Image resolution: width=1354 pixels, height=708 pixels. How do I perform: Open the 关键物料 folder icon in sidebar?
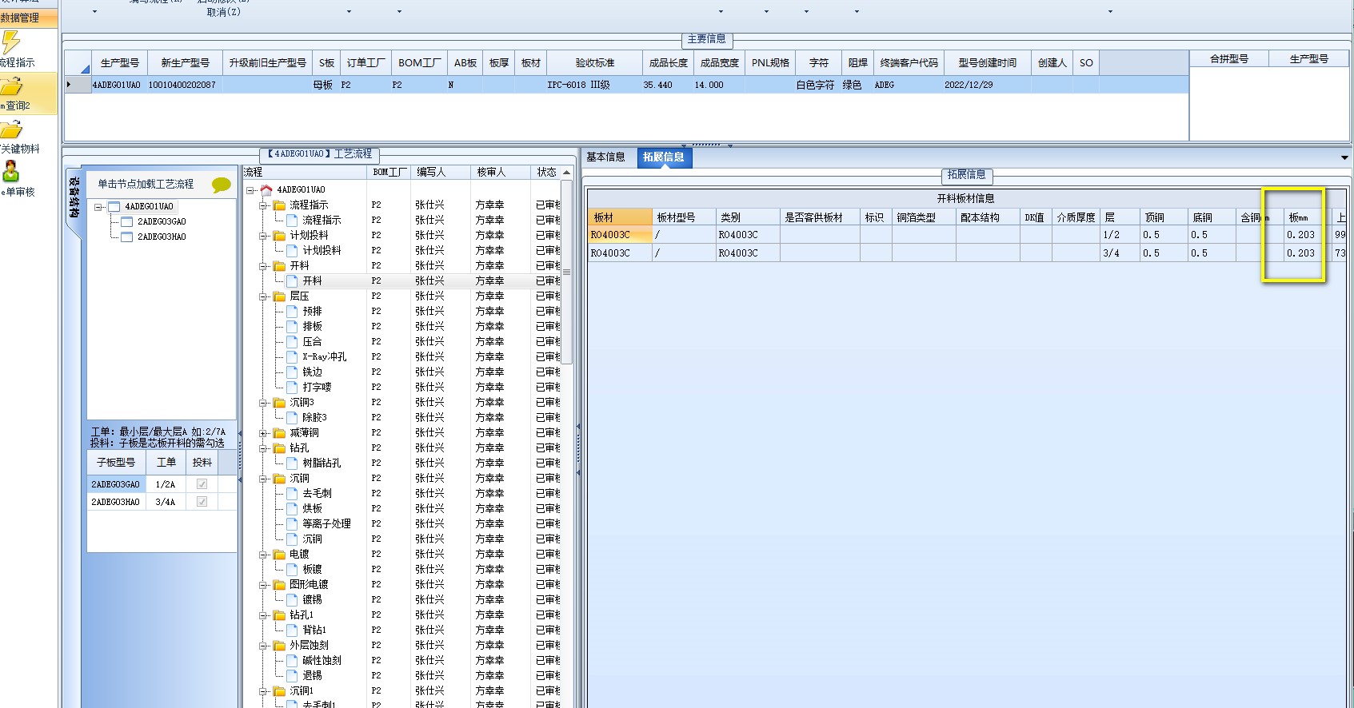[x=11, y=129]
